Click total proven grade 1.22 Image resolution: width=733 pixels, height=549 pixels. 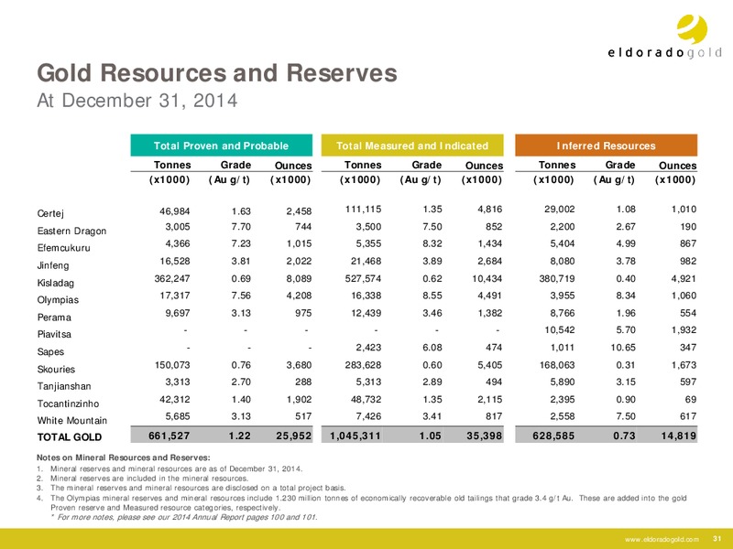(240, 436)
